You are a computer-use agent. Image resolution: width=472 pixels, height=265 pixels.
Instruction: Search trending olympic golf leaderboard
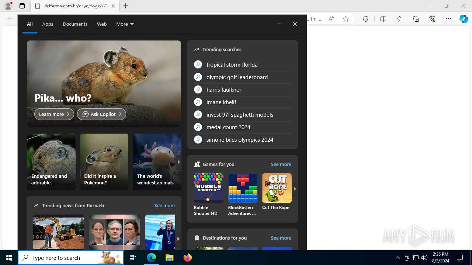coord(243,77)
